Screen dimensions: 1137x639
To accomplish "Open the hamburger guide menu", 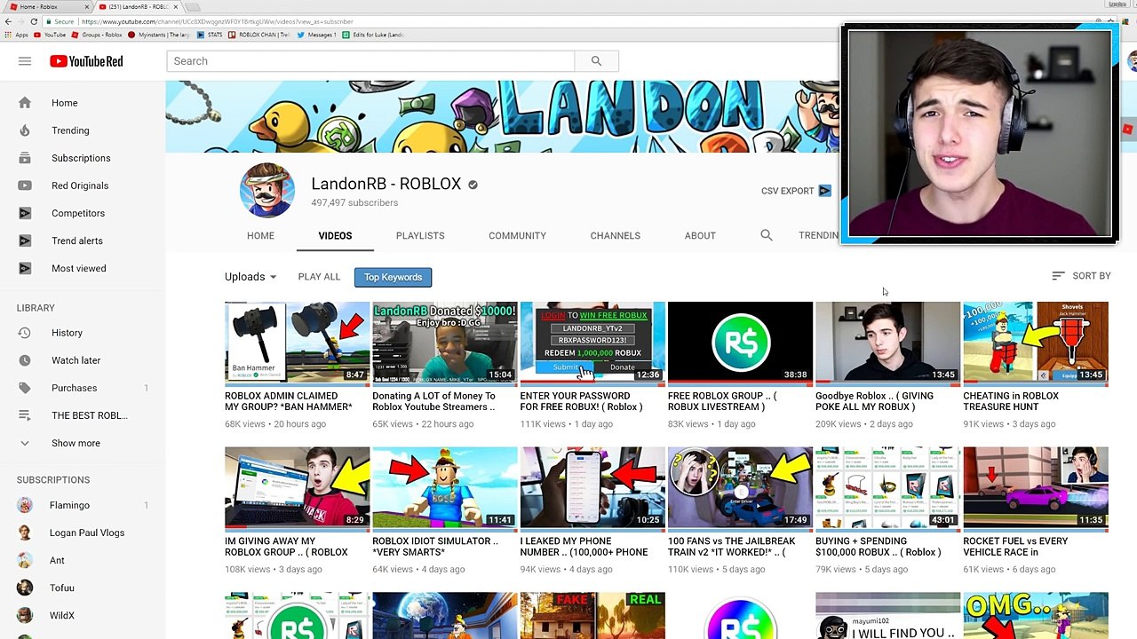I will coord(25,61).
